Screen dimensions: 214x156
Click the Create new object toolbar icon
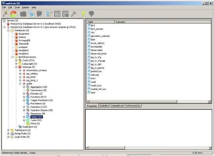tap(31, 14)
